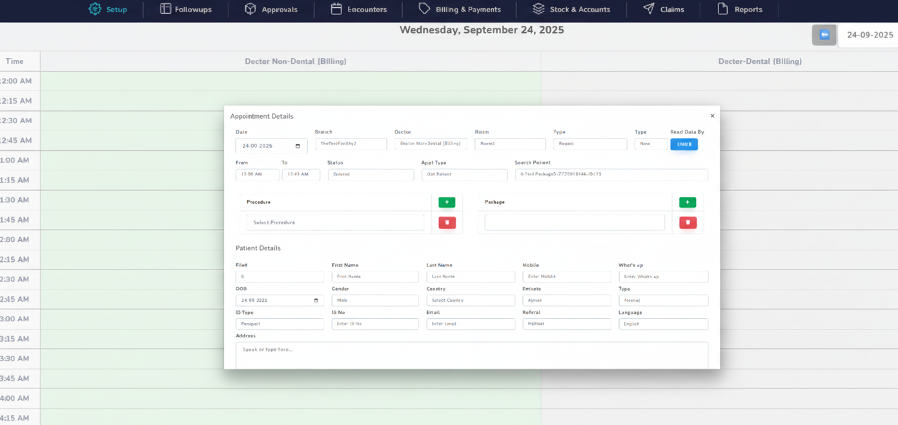The image size is (898, 425).
Task: Expand the Language dropdown showing English
Action: pyautogui.click(x=663, y=324)
